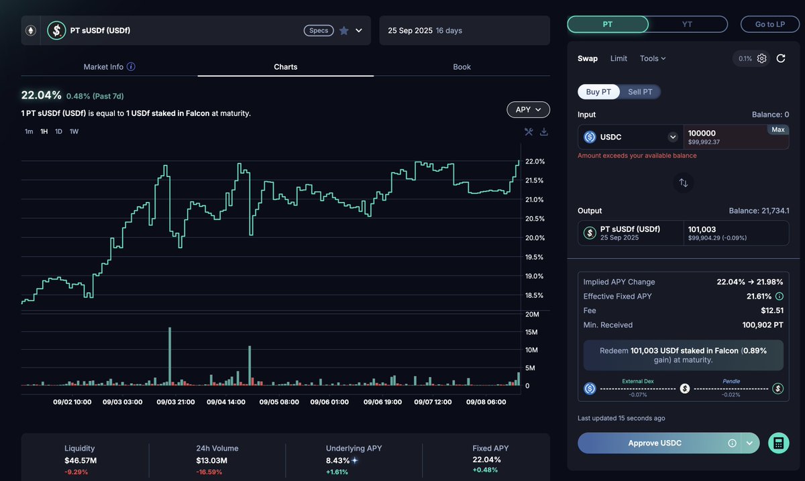The image size is (805, 481).
Task: Click 'Amount exceeds your available balance' warning
Action: [x=637, y=156]
